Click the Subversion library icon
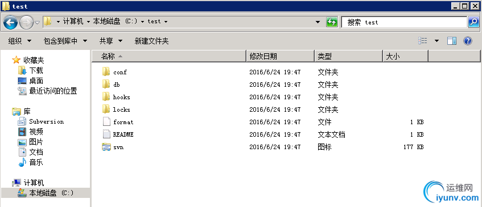482x207 pixels. tap(22, 121)
